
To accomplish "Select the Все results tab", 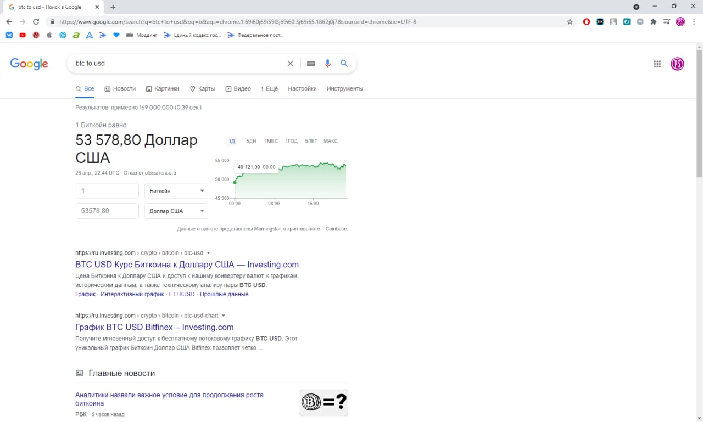I will (85, 89).
